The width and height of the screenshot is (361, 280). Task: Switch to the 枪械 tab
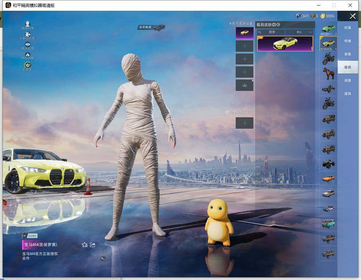click(x=347, y=41)
